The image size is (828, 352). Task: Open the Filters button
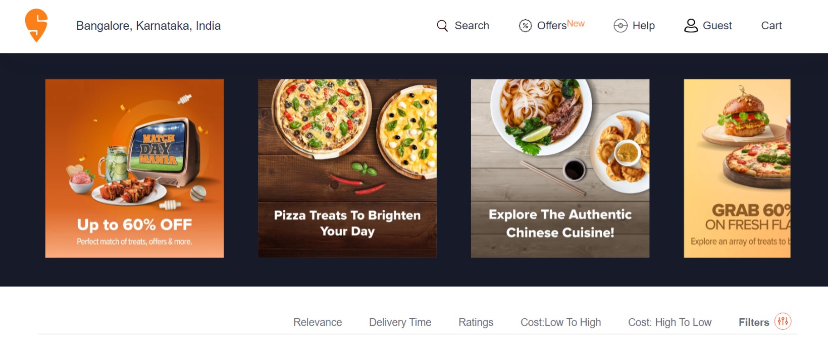point(754,322)
